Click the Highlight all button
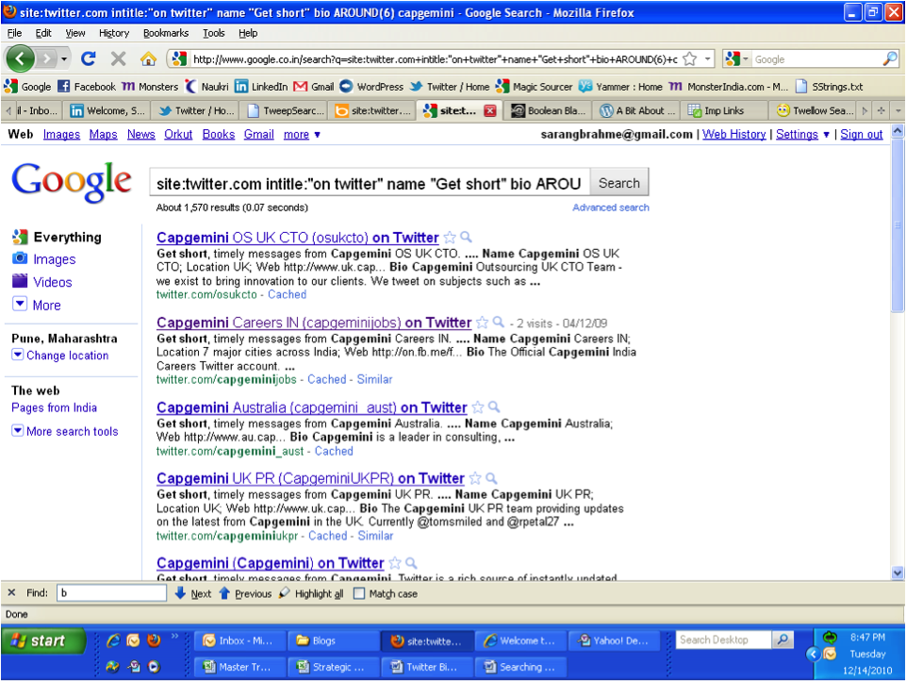 [311, 593]
